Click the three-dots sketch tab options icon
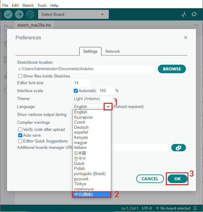The height and width of the screenshot is (212, 203). (196, 25)
